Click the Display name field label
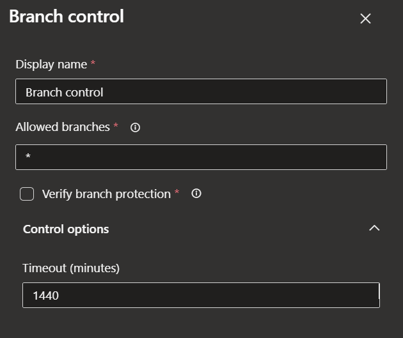Viewport: 403px width, 338px height. [51, 65]
